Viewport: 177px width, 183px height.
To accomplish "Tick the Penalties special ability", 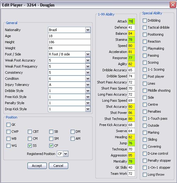I will (x=145, y=111).
